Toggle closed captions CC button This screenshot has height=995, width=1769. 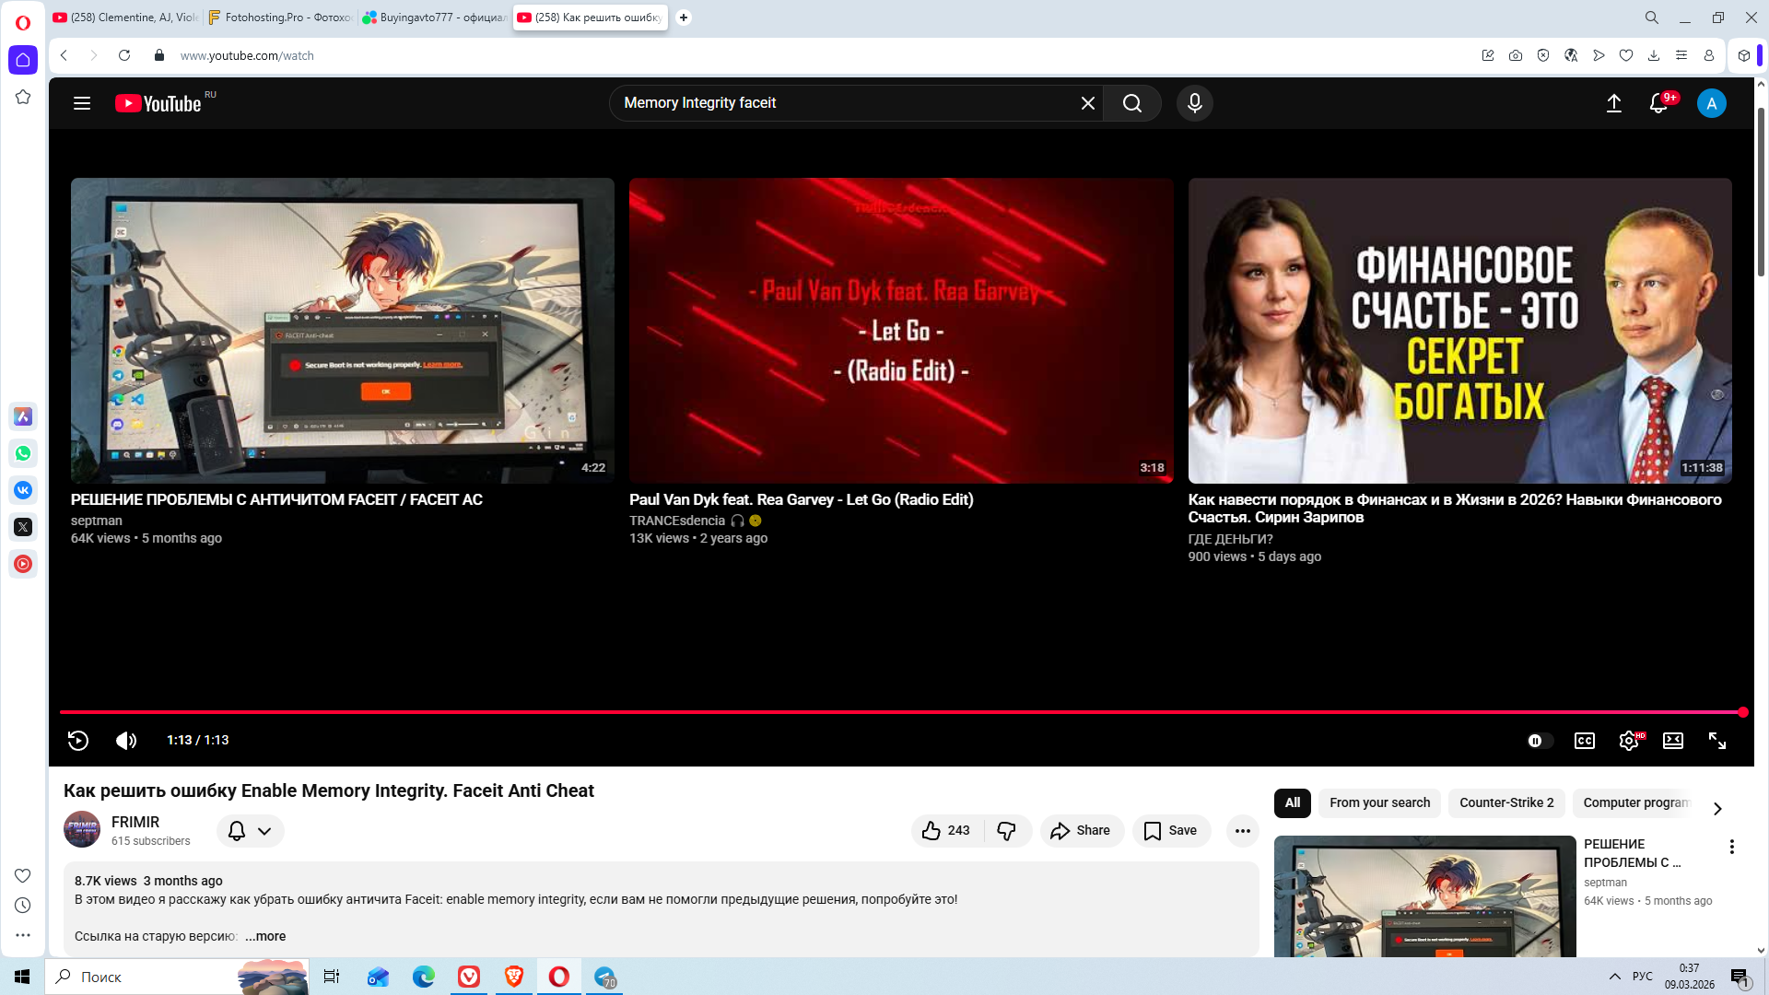coord(1585,741)
